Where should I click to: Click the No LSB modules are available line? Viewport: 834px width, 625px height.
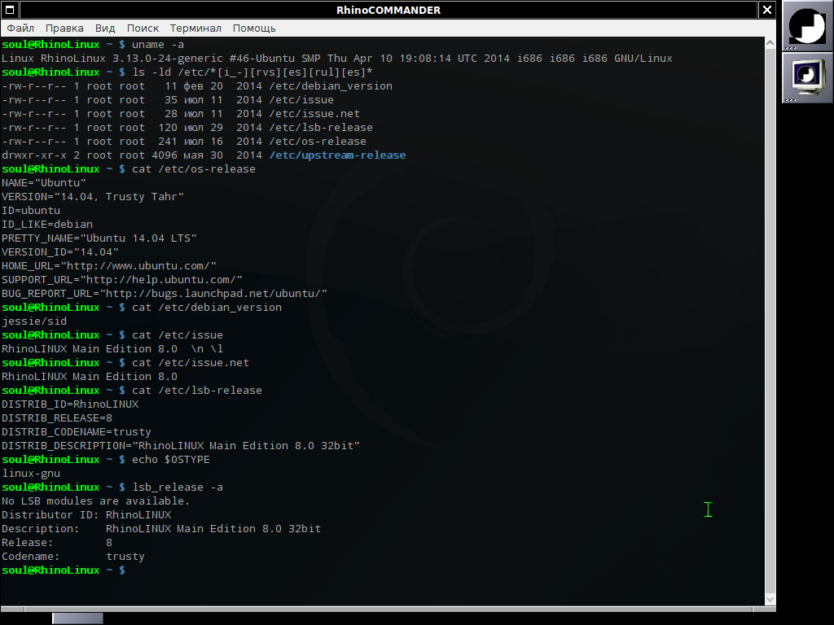[96, 500]
